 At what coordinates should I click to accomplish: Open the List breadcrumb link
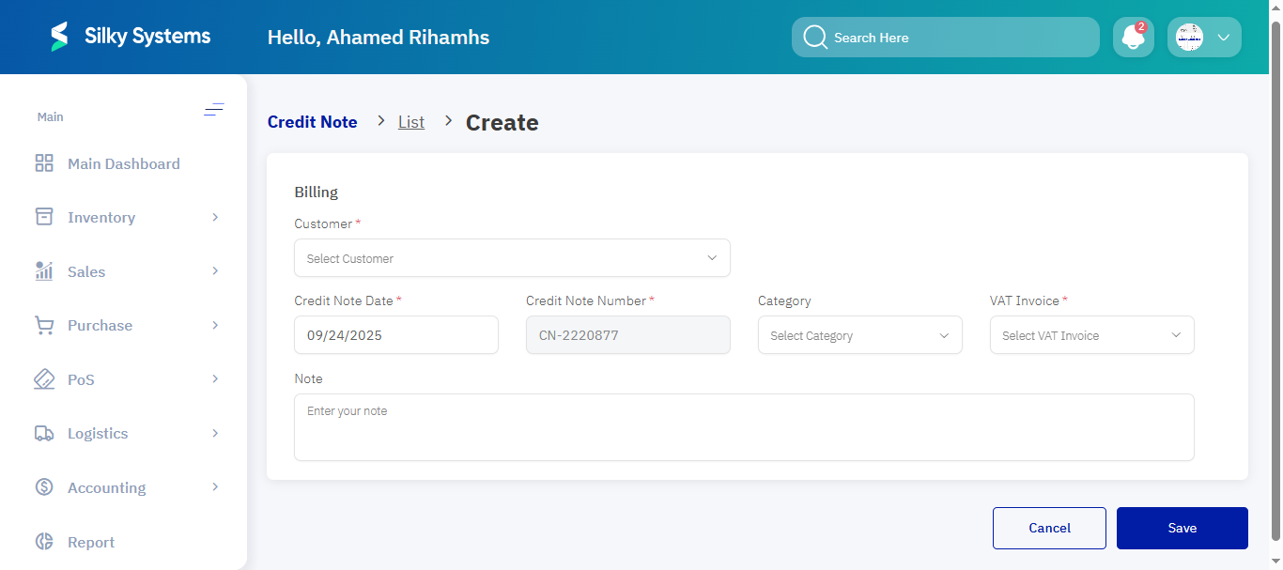coord(411,121)
